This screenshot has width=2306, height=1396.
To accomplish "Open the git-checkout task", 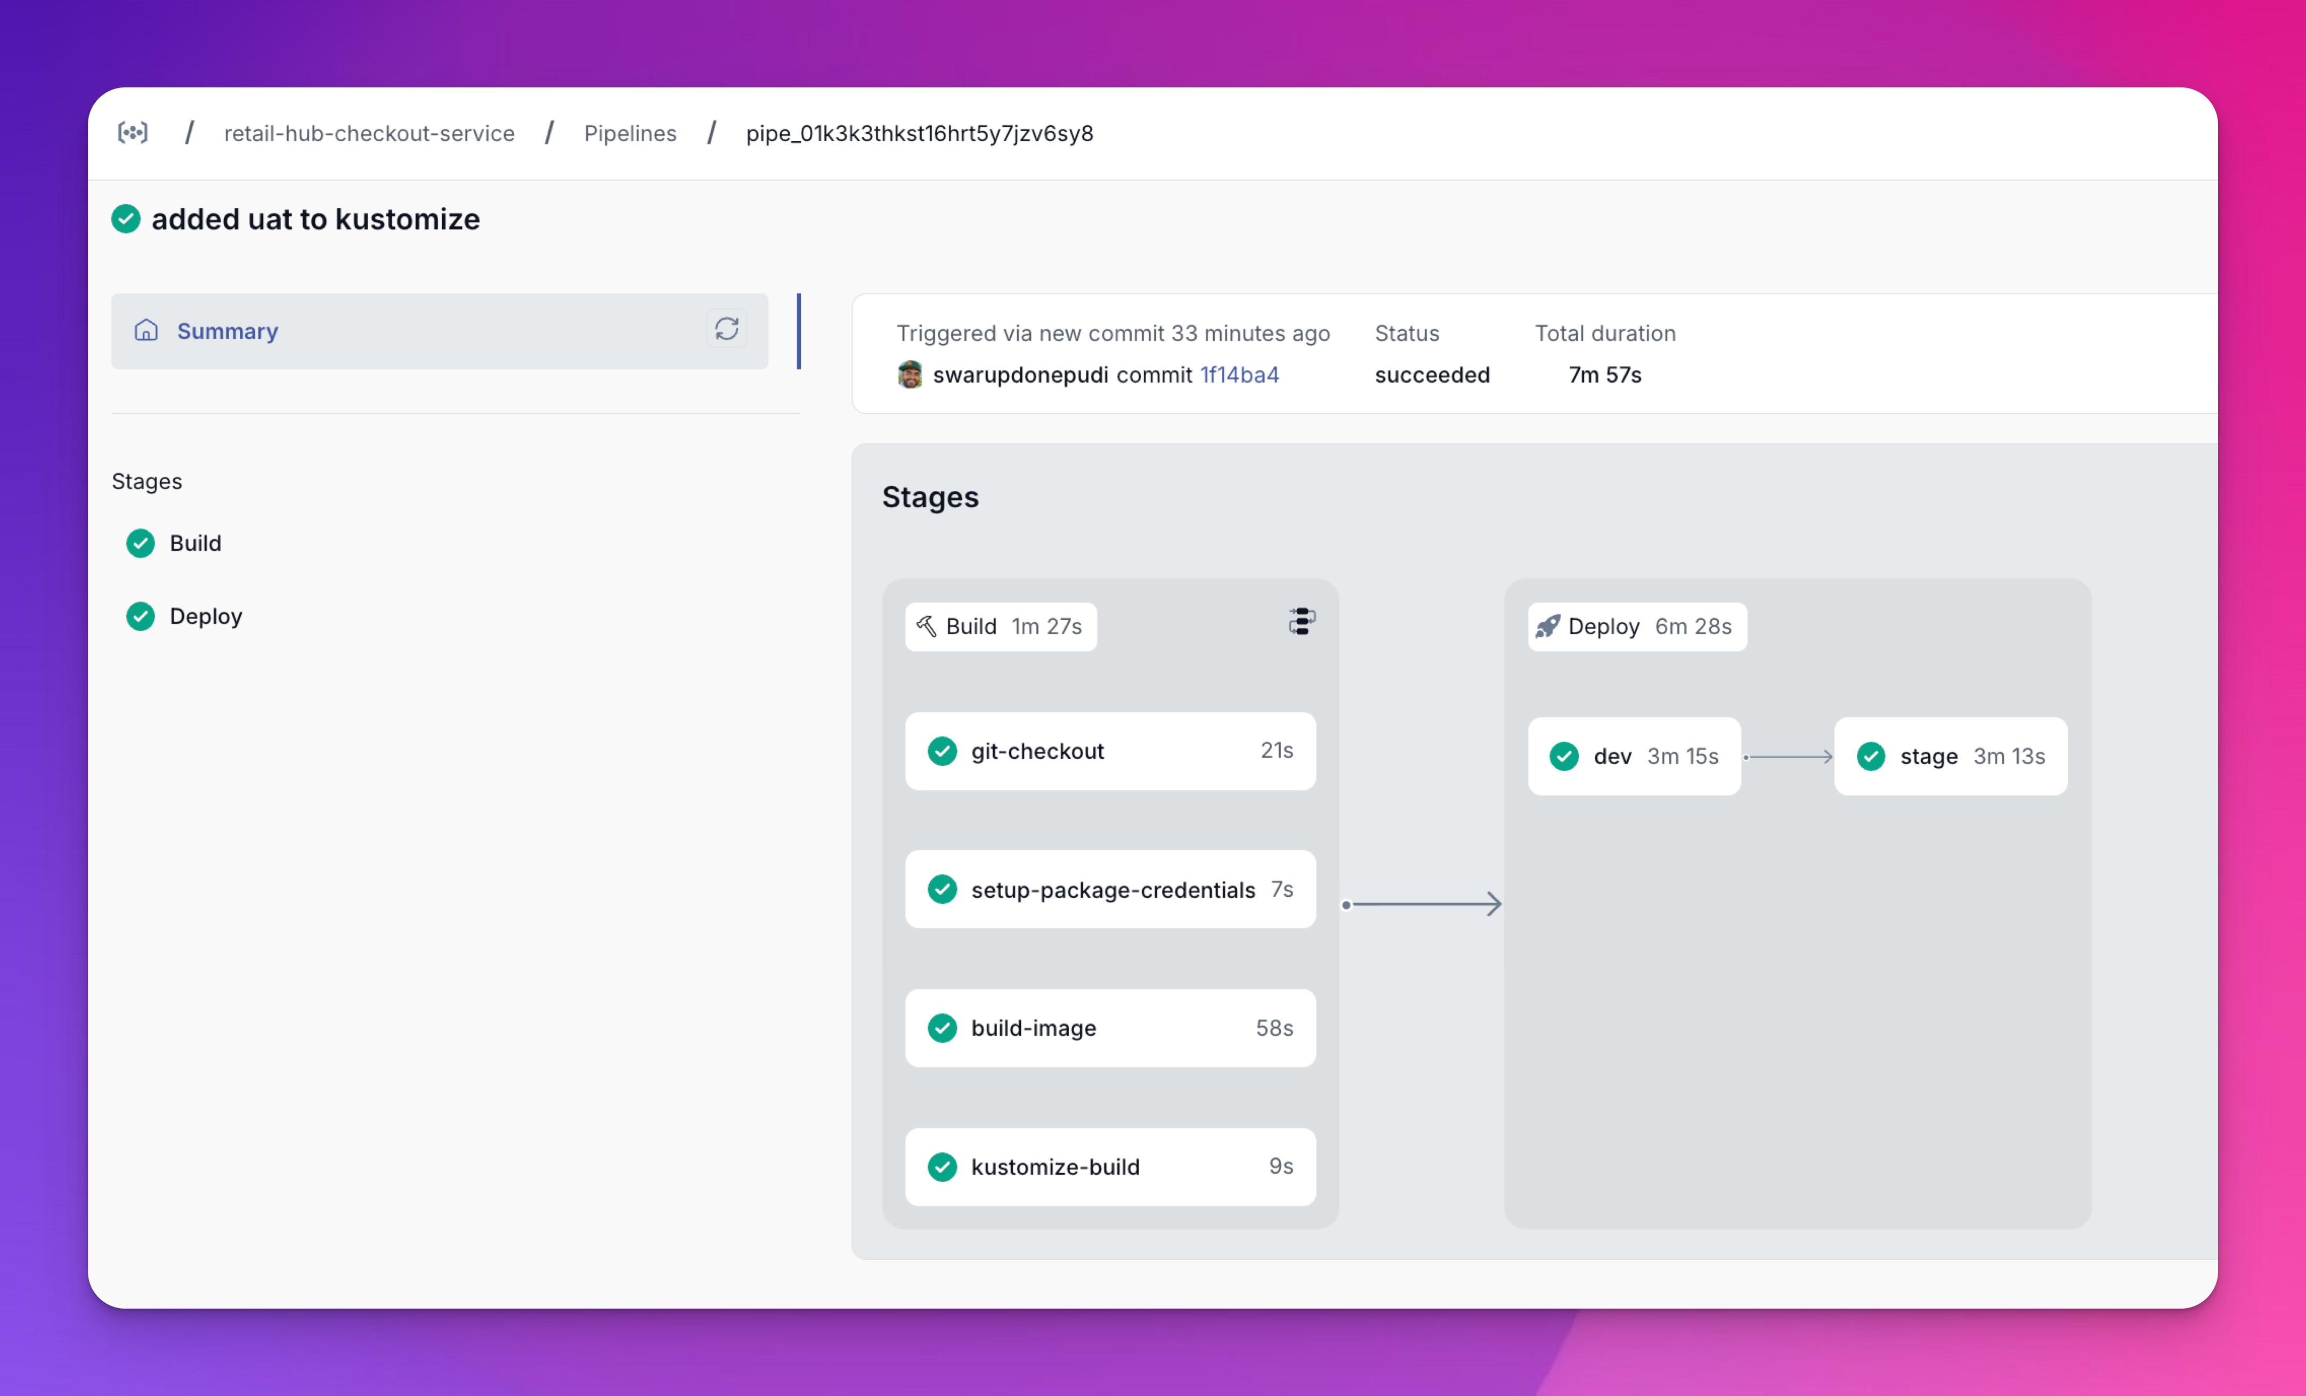I will point(1110,750).
